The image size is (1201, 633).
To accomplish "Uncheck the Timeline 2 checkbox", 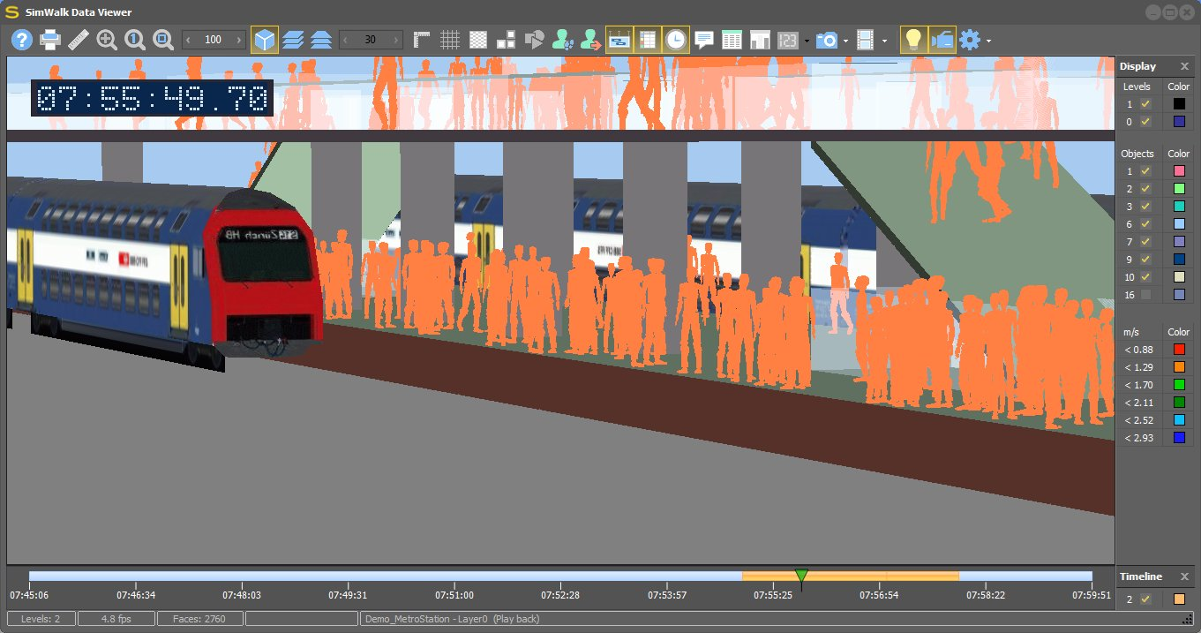I will [x=1145, y=599].
